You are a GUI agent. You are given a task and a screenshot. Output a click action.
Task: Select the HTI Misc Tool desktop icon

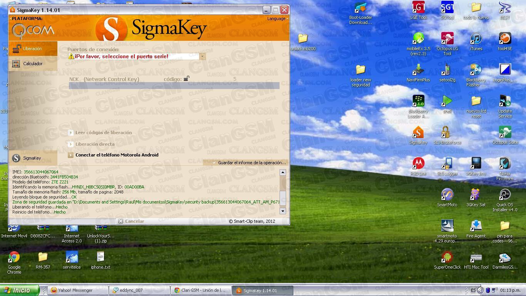[476, 261]
